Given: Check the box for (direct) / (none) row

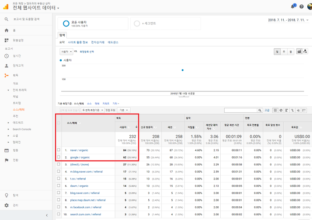Looking at the screenshot, I should [58, 164].
